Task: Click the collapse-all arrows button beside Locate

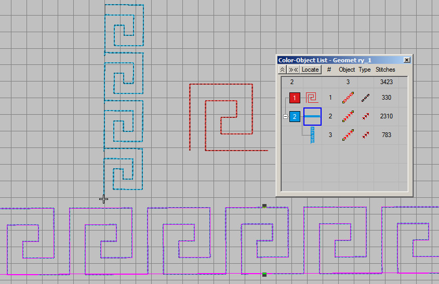Action: click(x=294, y=70)
